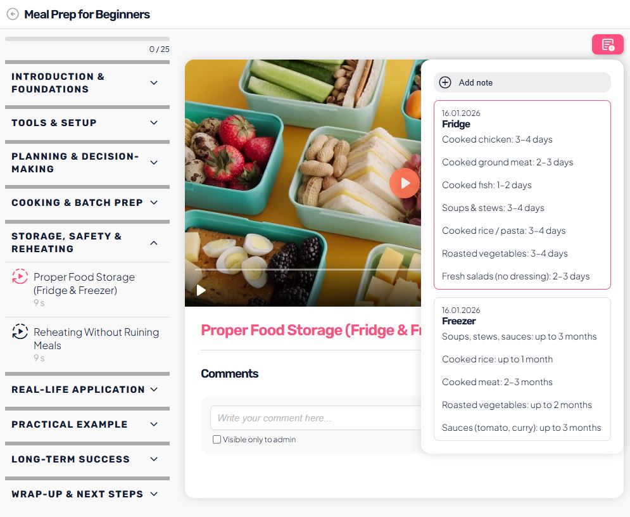630x517 pixels.
Task: Open the Reheating Without Ruining Meals lesson
Action: click(96, 338)
